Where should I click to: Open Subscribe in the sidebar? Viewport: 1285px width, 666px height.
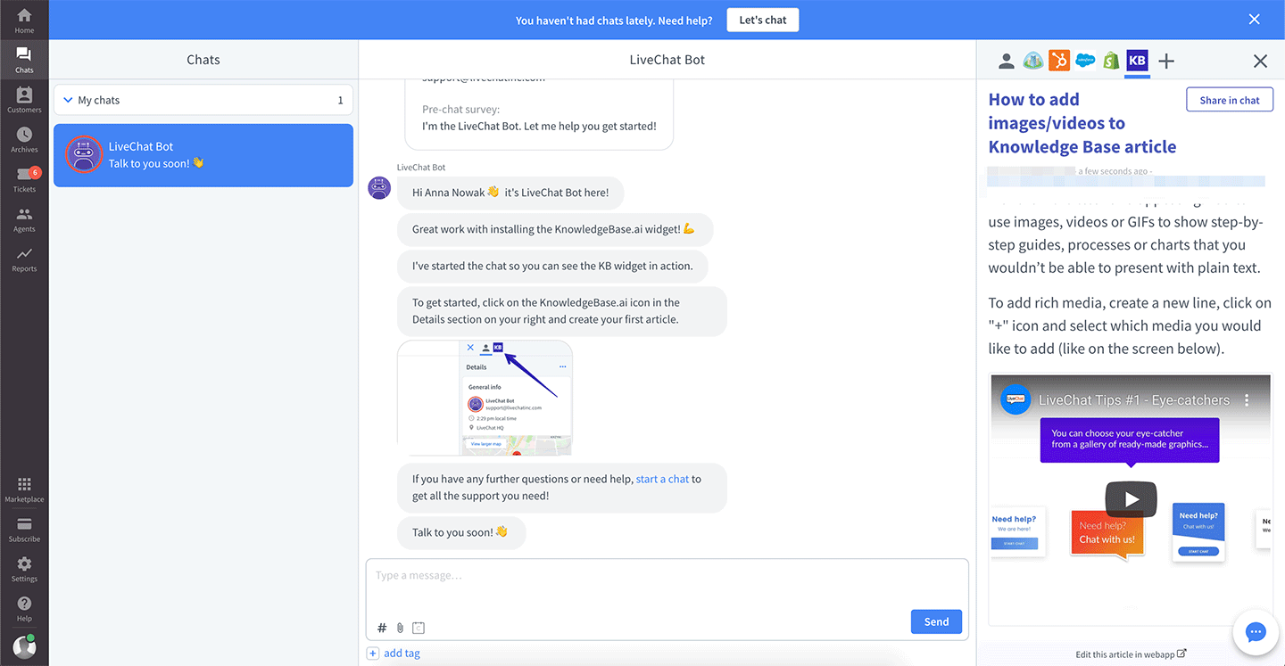[x=24, y=529]
